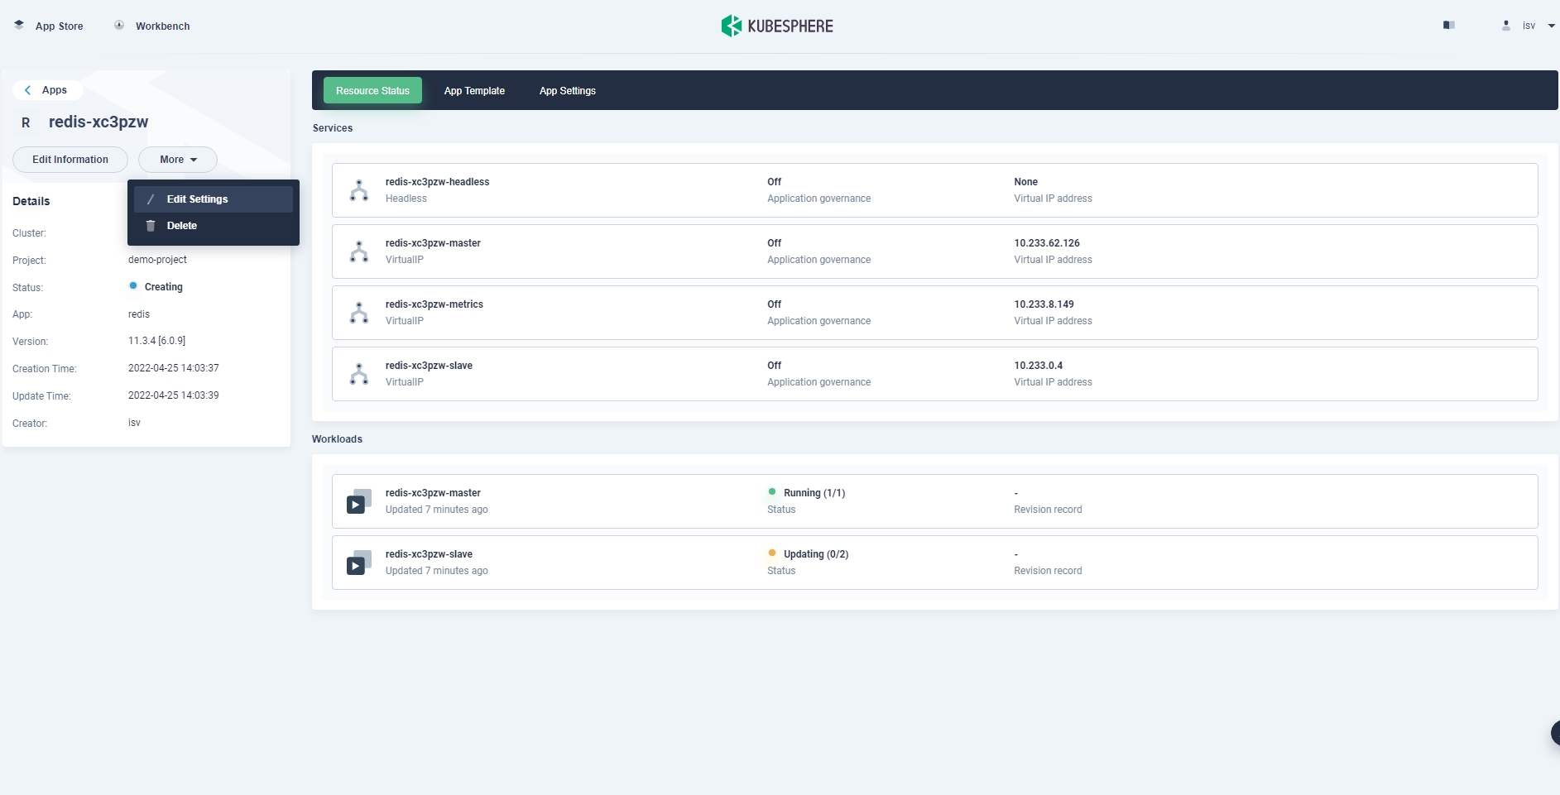Click the redis-xc3pzw-master workload icon

tap(358, 501)
